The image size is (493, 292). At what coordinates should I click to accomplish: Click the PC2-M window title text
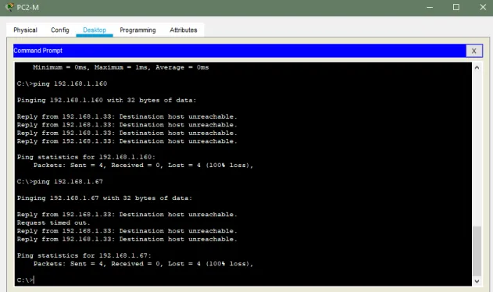[27, 7]
